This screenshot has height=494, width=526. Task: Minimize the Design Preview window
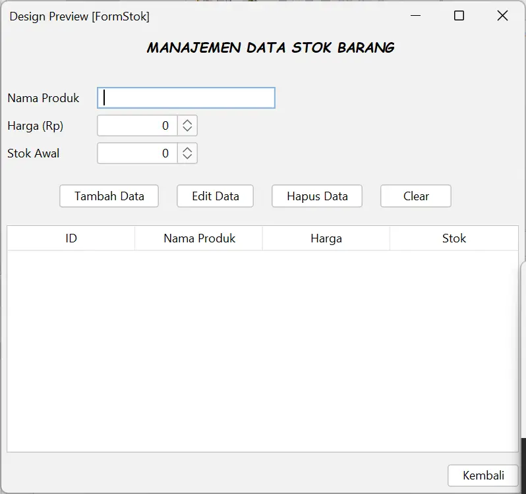416,16
